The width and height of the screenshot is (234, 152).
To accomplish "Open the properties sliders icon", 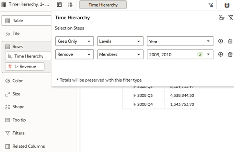I will point(70,5).
